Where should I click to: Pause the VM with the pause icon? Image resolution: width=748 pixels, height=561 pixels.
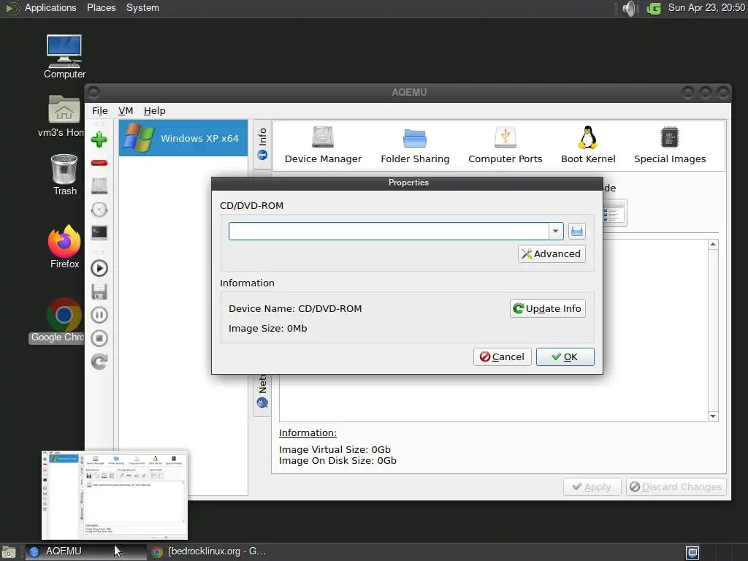(x=99, y=315)
